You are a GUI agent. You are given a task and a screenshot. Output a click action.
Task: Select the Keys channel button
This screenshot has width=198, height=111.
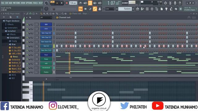[46, 55]
